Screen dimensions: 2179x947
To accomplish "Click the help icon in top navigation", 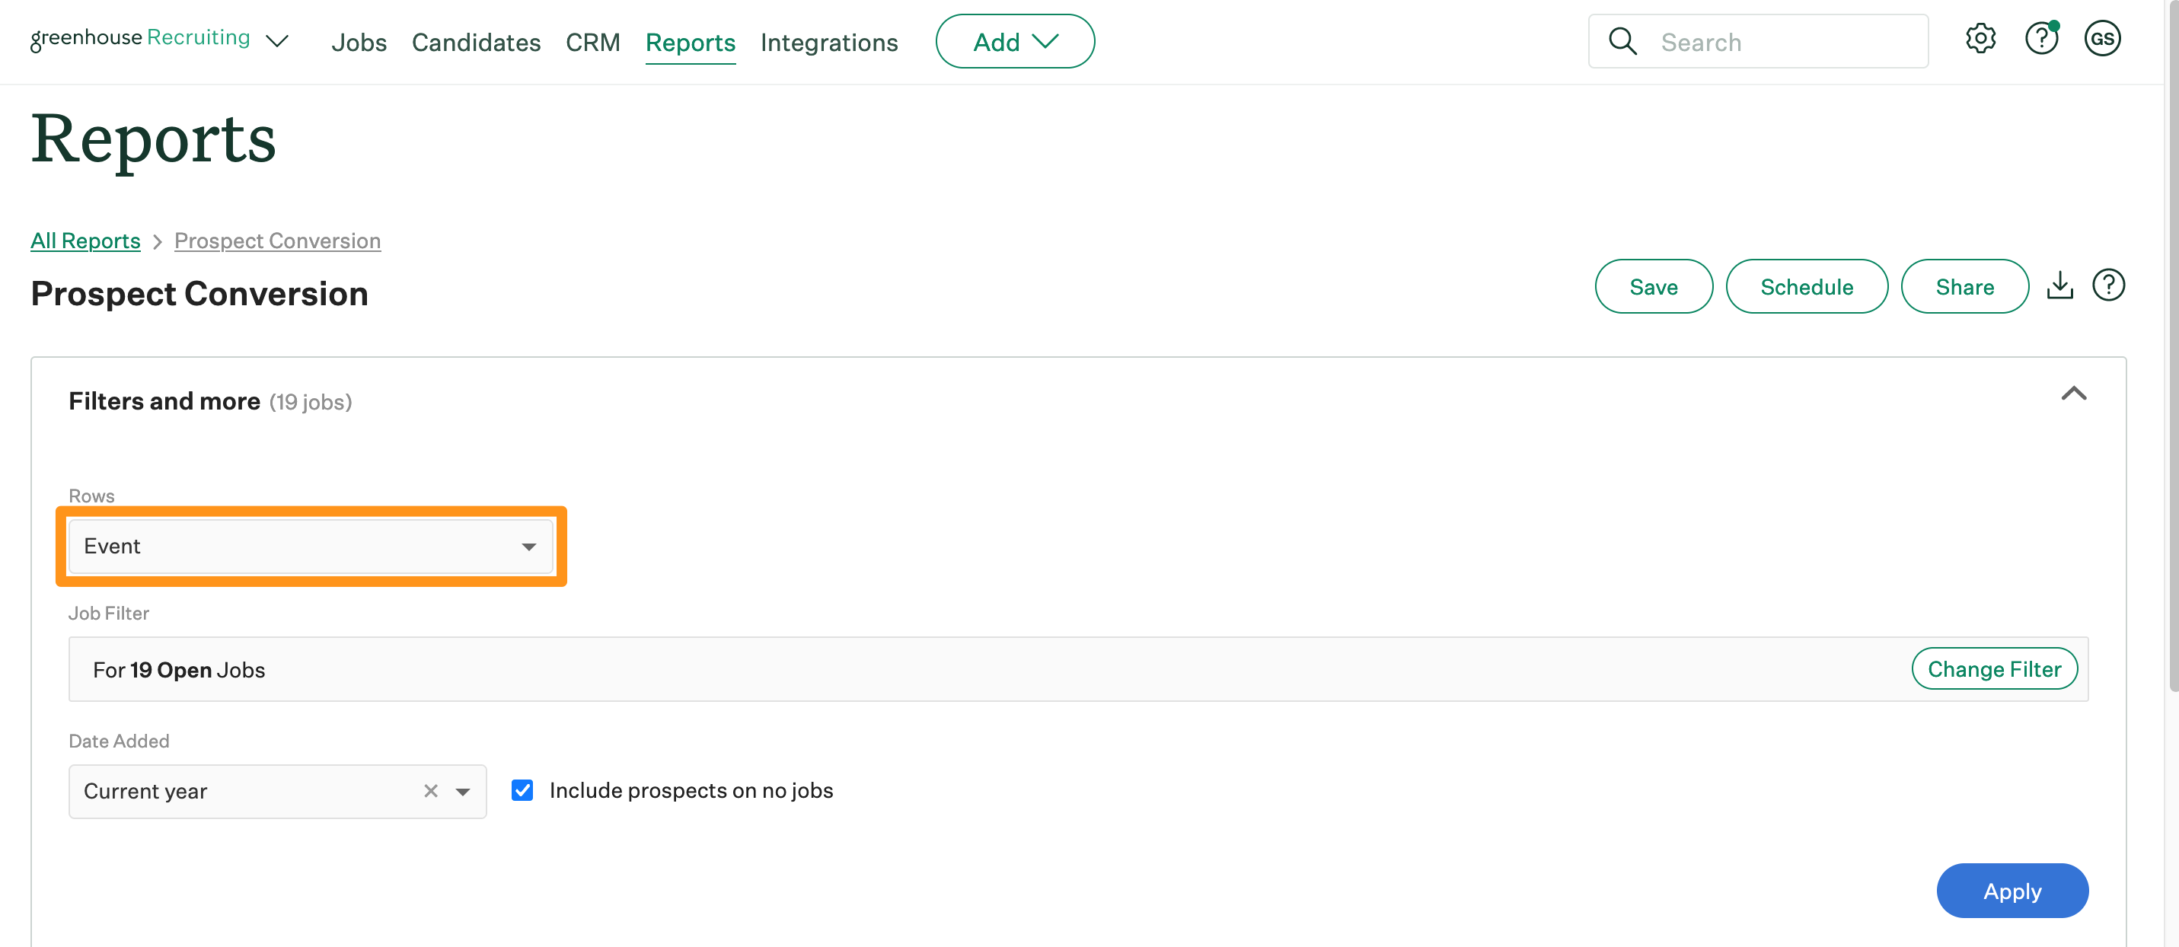I will [x=2040, y=39].
